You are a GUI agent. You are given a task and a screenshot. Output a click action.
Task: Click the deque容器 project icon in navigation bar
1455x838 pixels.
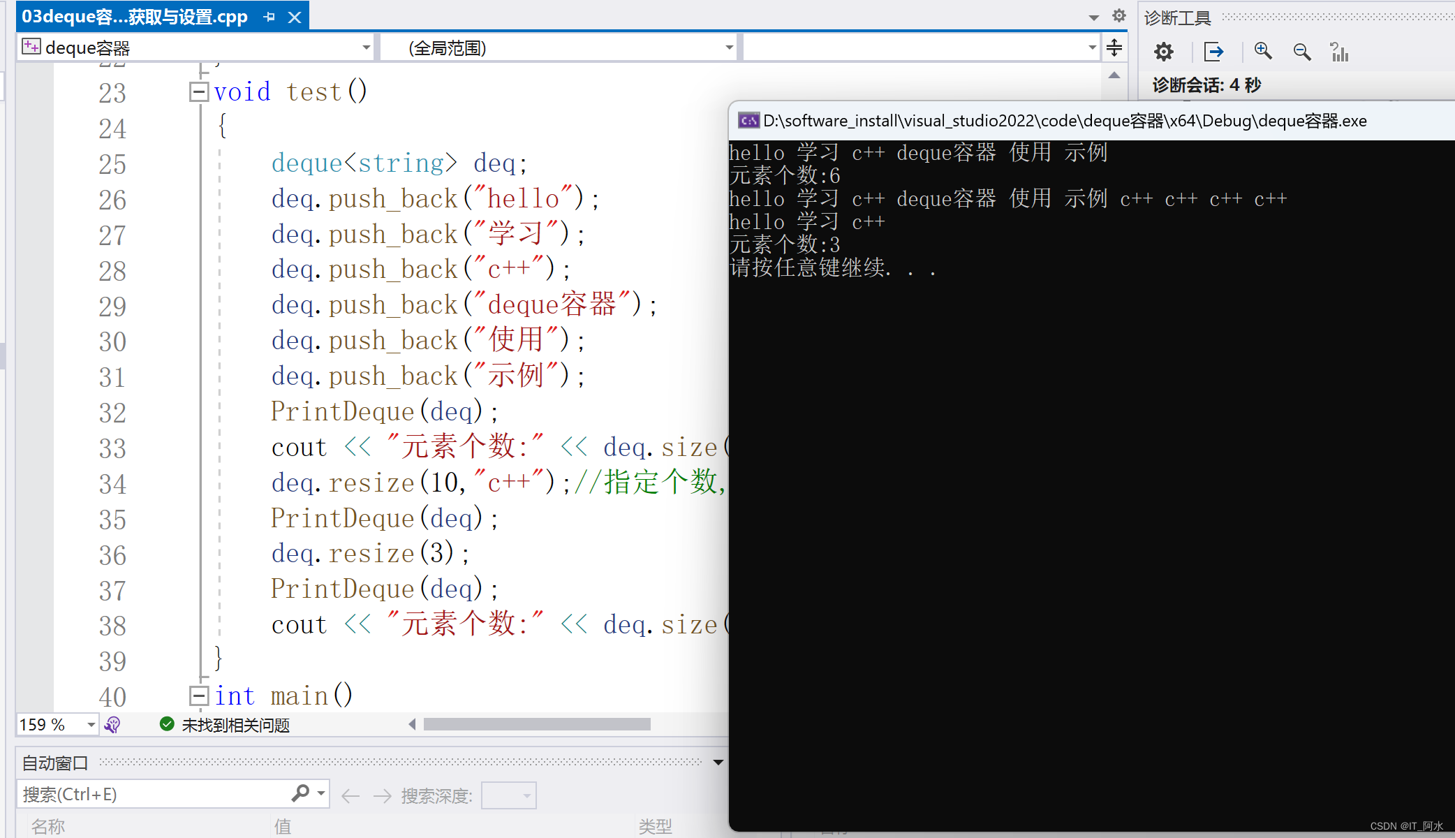point(31,47)
